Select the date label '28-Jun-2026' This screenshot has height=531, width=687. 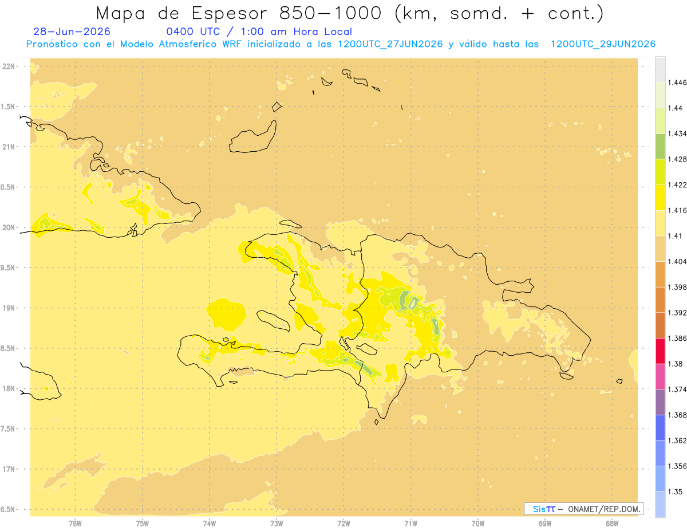coord(72,32)
